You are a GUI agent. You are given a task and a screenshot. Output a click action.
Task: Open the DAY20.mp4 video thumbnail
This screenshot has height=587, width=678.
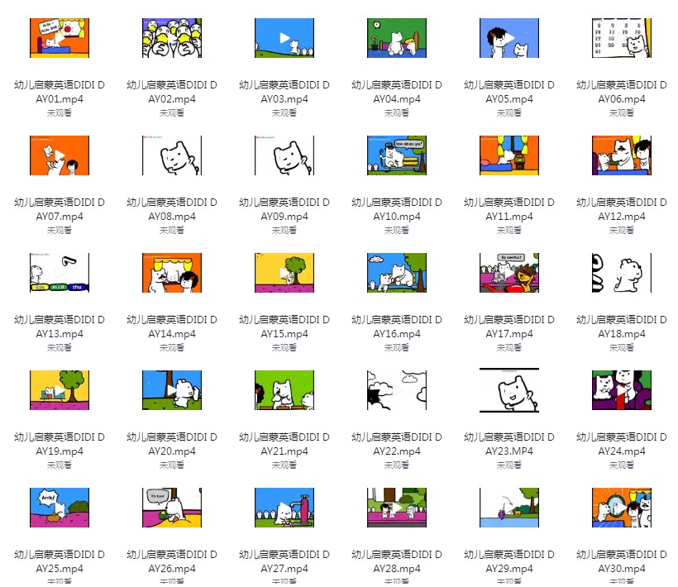click(x=172, y=390)
